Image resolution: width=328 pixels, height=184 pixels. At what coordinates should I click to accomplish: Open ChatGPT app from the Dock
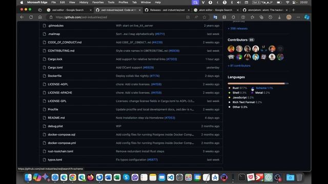tap(269, 177)
